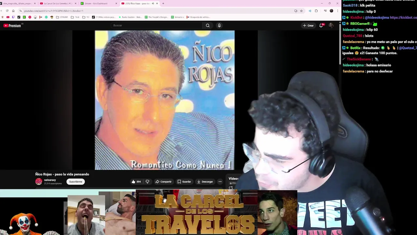417x235 pixels.
Task: Click the Descargar download button
Action: pos(205,182)
